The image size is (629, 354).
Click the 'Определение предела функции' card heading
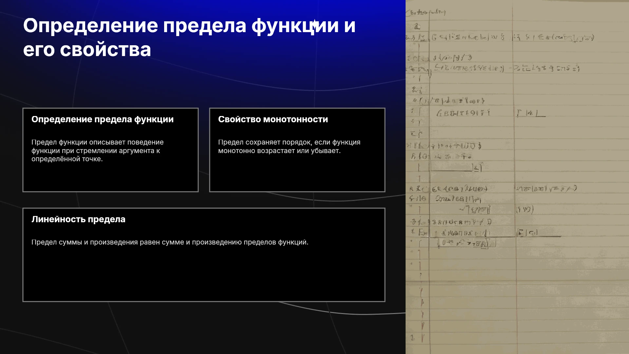(x=103, y=119)
